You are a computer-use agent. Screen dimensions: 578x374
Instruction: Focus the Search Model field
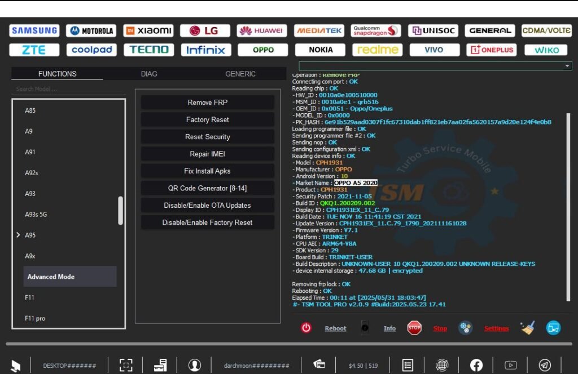(x=68, y=89)
